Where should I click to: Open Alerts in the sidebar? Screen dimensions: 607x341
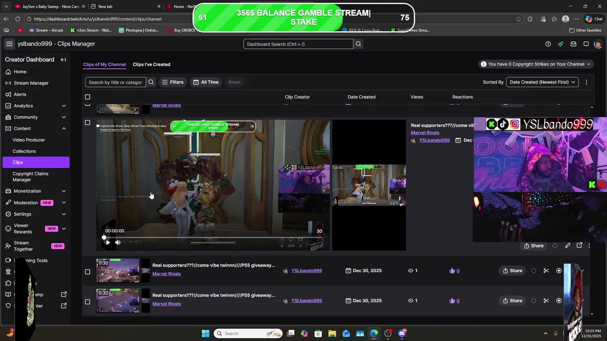(x=20, y=94)
